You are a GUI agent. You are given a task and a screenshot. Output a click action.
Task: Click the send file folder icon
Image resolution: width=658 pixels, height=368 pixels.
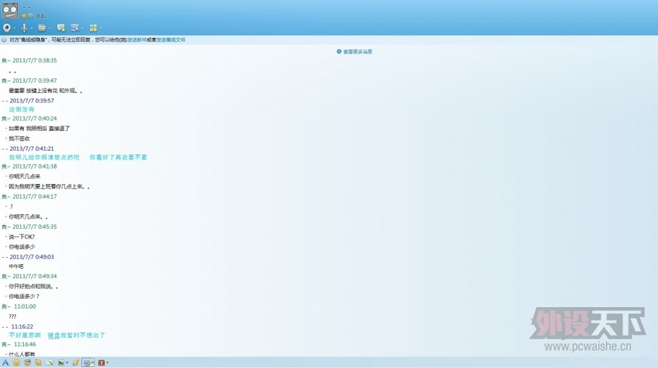point(42,28)
